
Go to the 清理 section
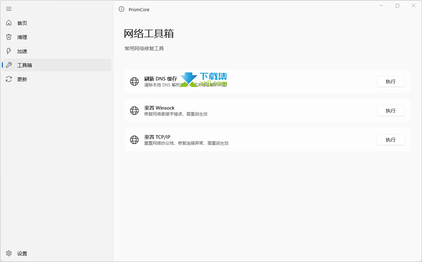click(x=56, y=37)
